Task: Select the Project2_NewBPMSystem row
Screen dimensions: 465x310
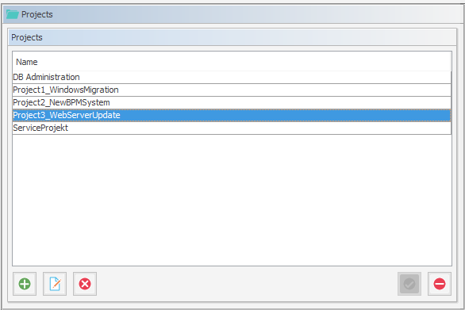Action: (232, 102)
